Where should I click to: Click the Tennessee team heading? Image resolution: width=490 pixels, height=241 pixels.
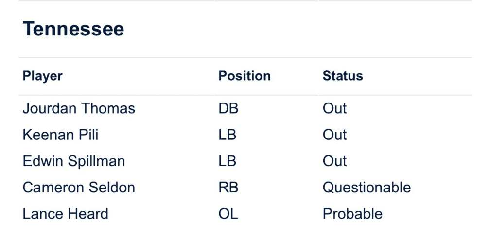coord(73,29)
